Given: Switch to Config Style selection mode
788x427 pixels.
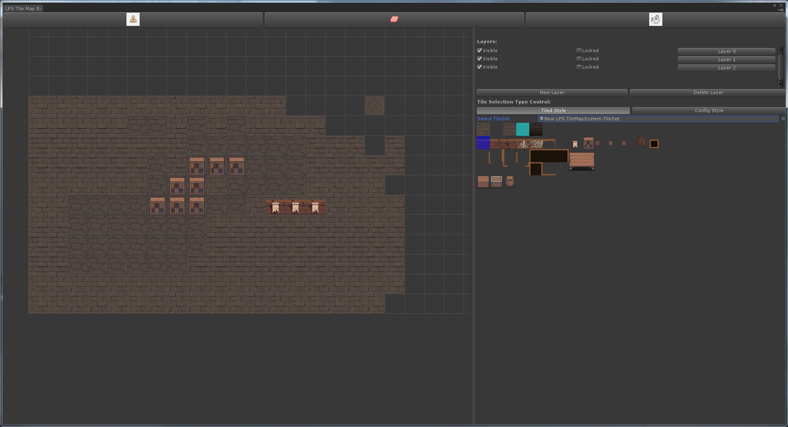Looking at the screenshot, I should click(709, 110).
